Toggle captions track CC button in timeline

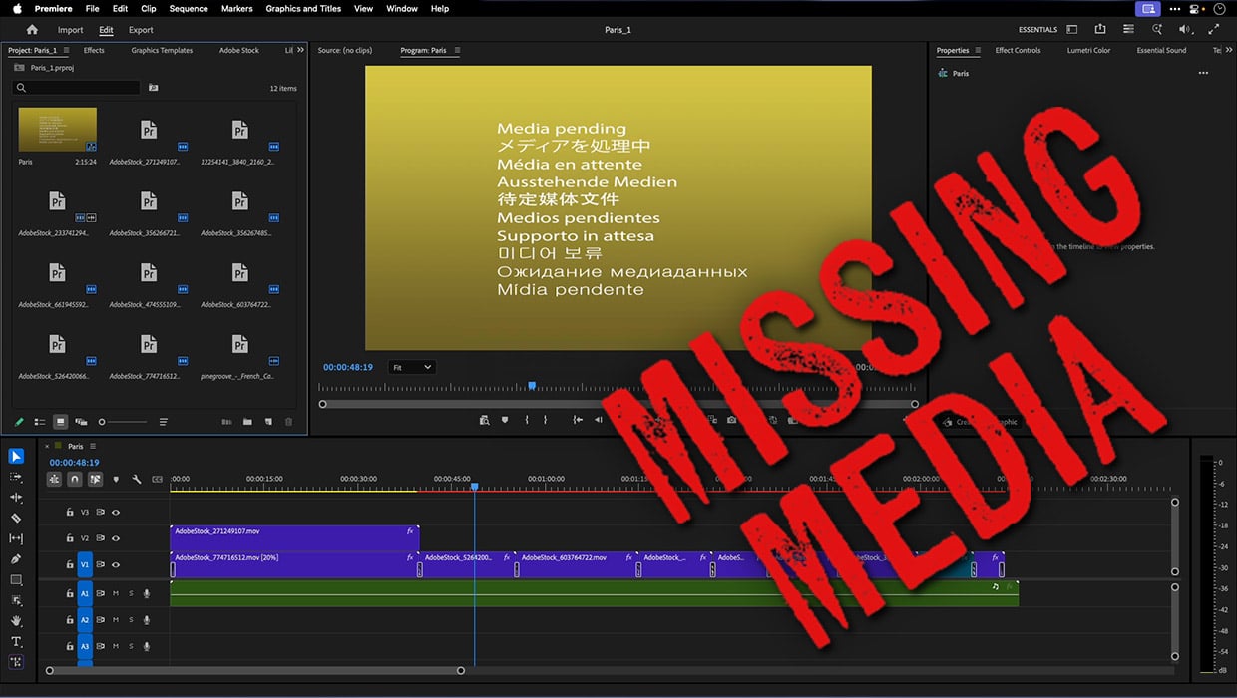pos(157,479)
